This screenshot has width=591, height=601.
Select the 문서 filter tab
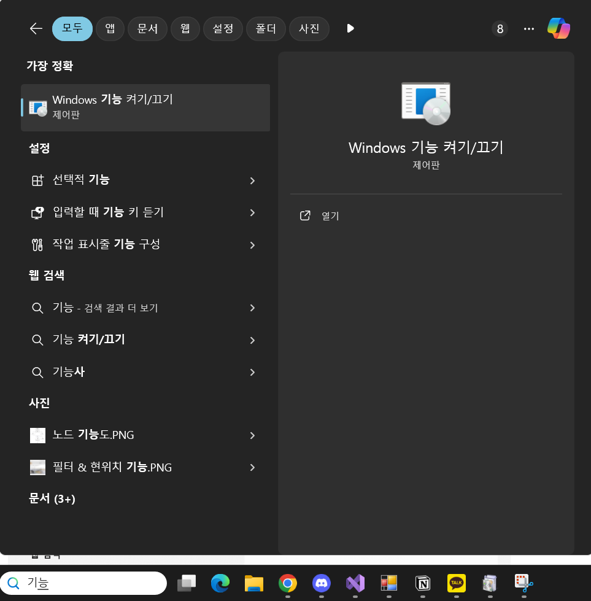pos(147,28)
